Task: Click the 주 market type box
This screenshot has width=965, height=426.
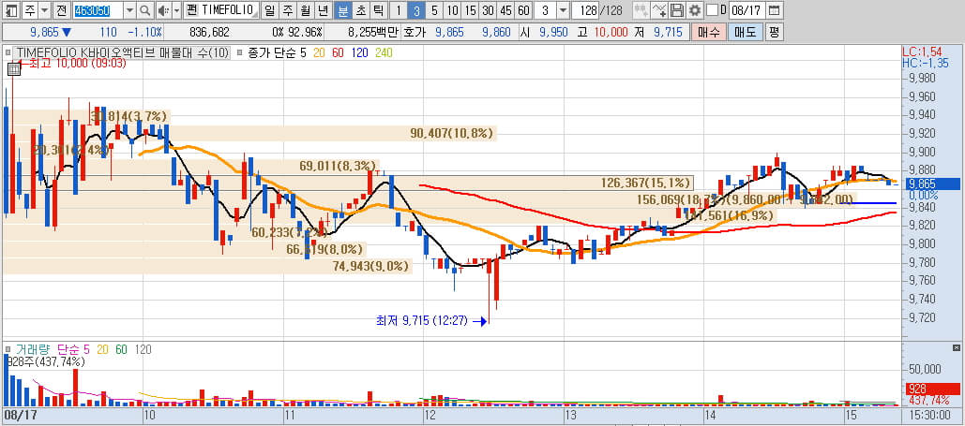Action: [x=30, y=10]
